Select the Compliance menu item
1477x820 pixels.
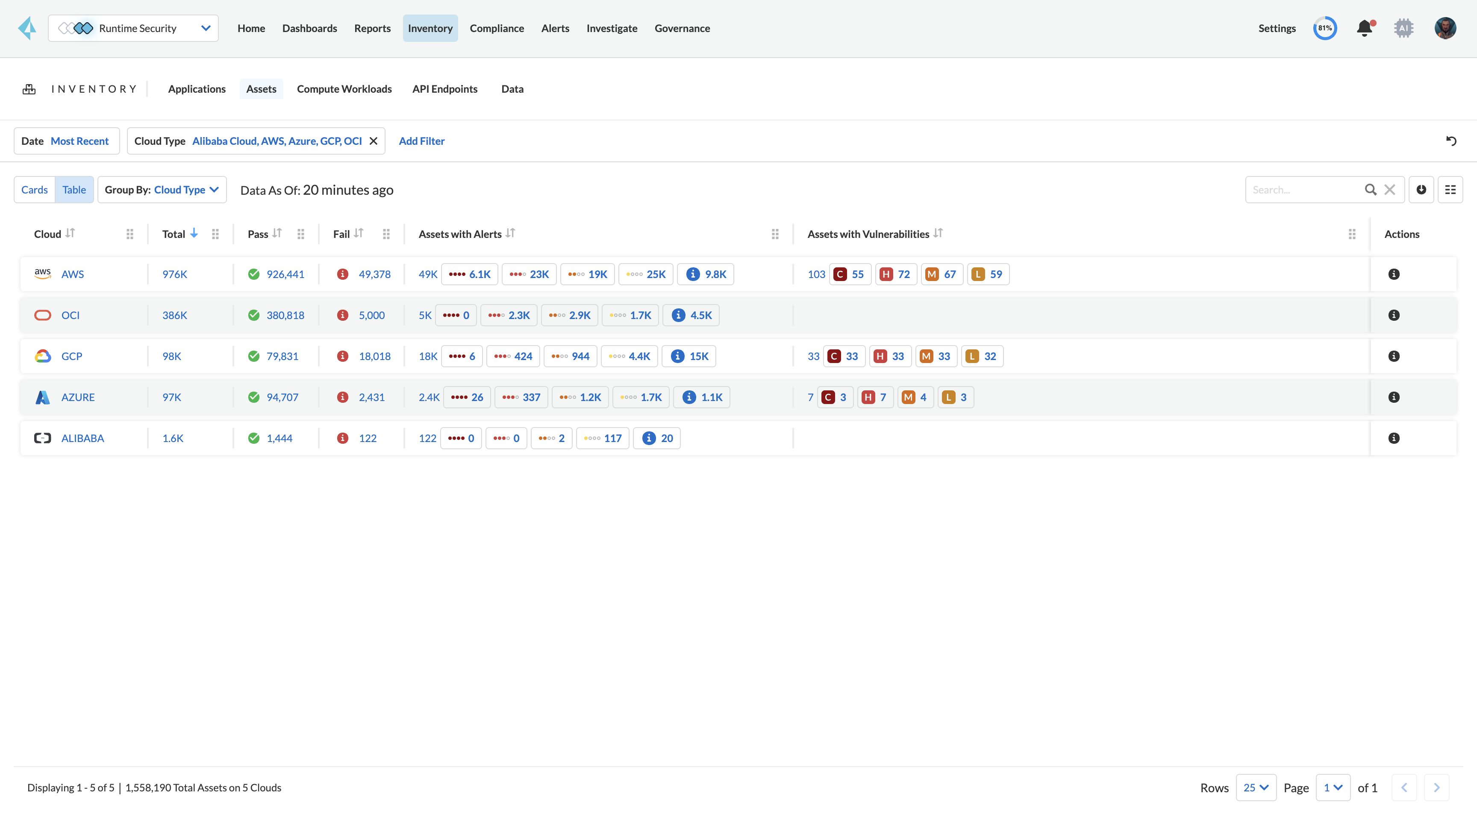point(497,27)
